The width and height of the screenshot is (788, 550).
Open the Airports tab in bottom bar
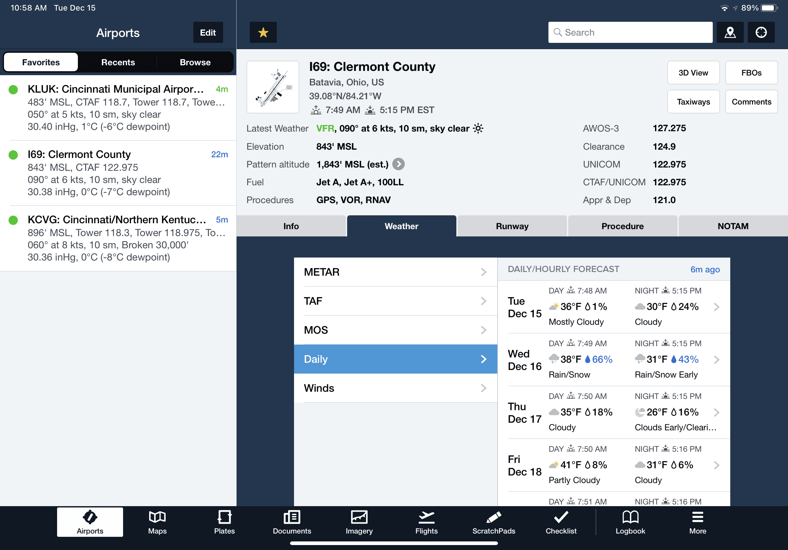pyautogui.click(x=90, y=522)
